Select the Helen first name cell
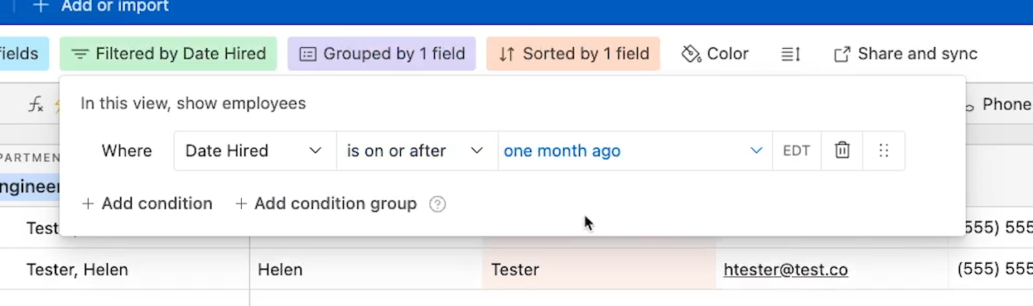 coord(365,270)
